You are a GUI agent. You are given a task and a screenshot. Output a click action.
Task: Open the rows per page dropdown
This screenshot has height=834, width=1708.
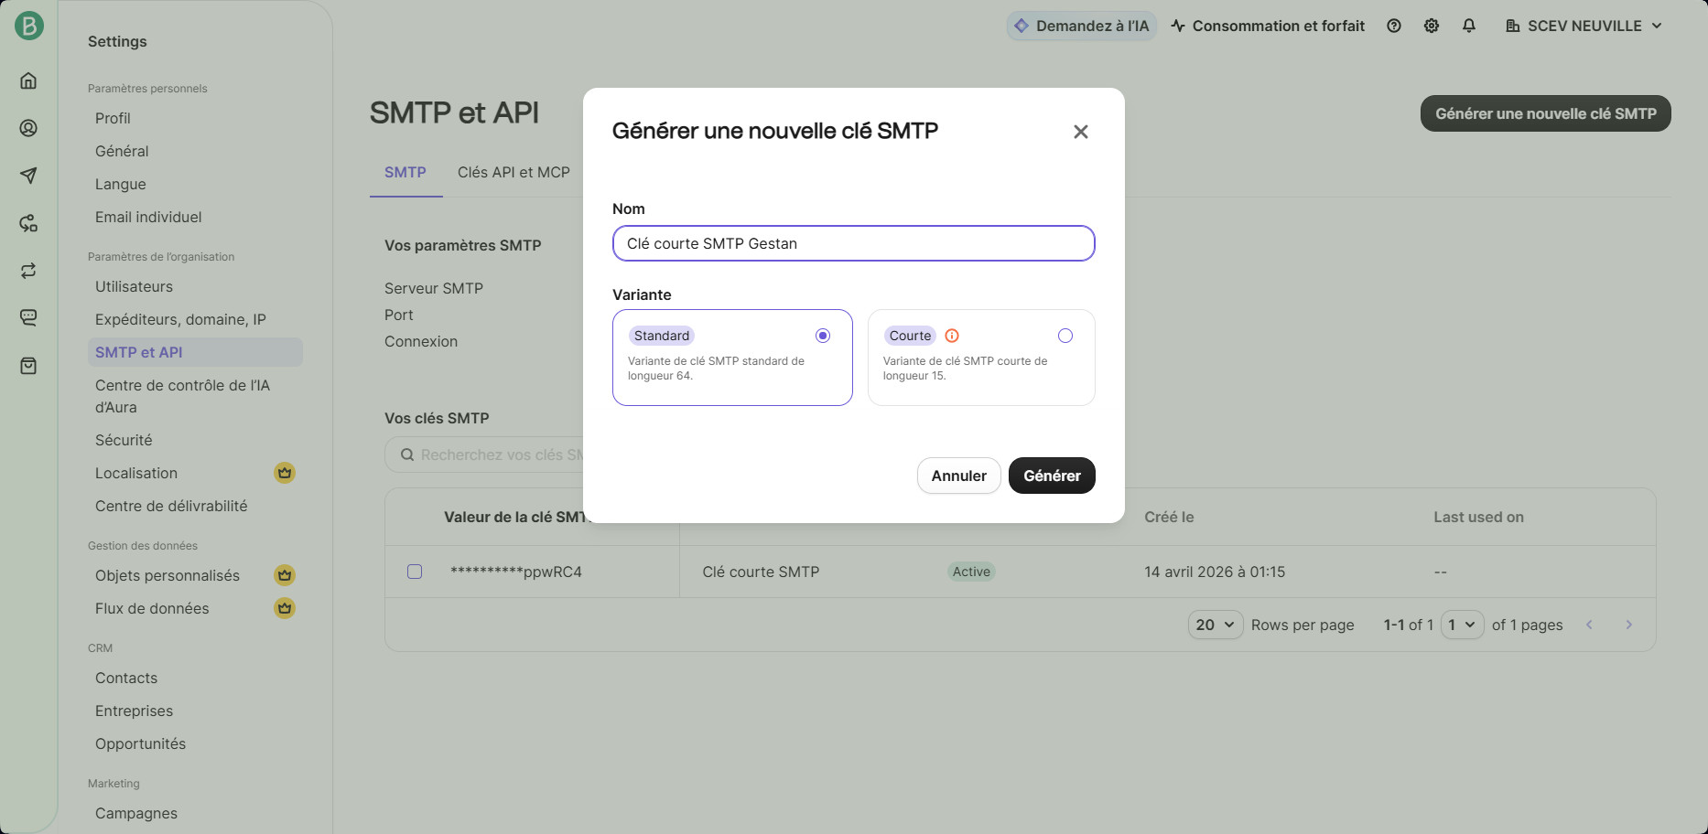(1215, 625)
